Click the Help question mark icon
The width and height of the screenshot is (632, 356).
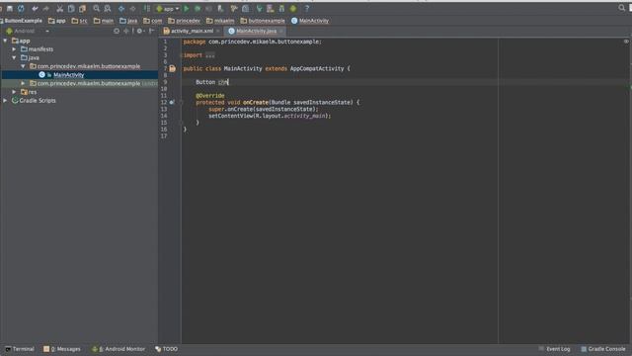point(307,8)
